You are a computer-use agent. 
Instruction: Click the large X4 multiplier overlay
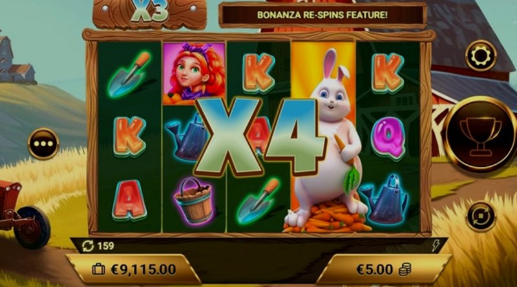pyautogui.click(x=259, y=136)
